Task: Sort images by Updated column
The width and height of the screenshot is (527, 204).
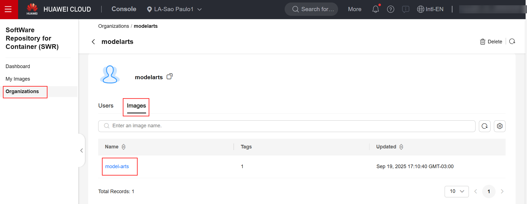Action: click(401, 147)
